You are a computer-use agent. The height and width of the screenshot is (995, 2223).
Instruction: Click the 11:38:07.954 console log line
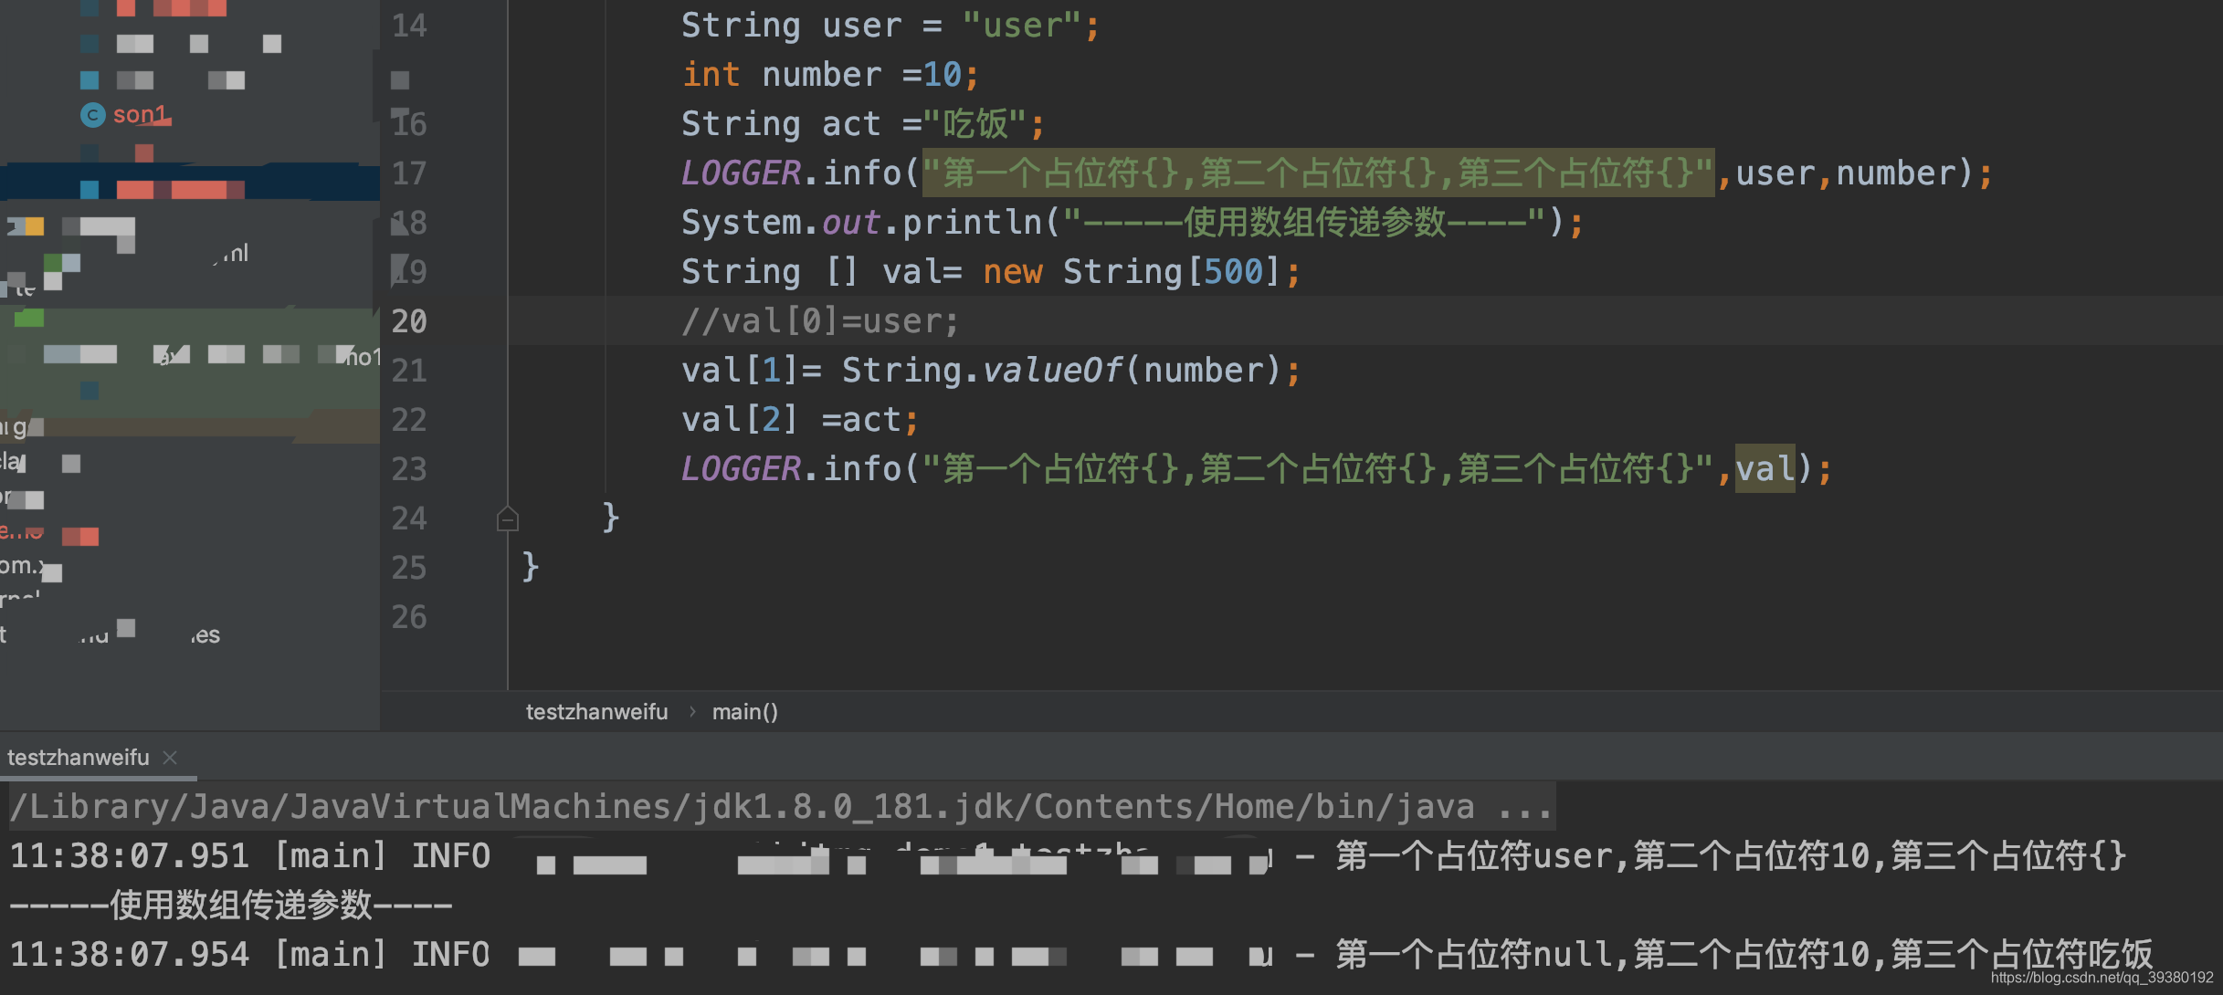pos(1081,955)
